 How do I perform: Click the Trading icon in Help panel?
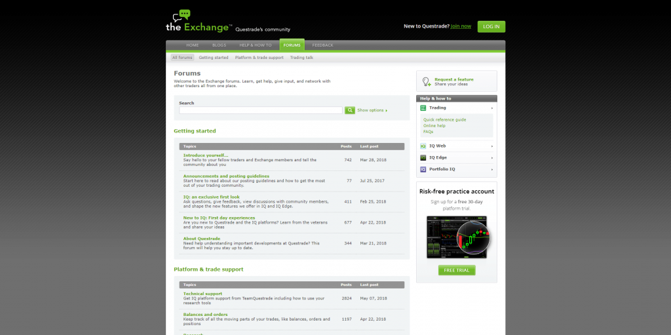pos(423,108)
